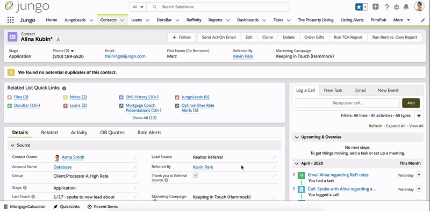
Task: Click the pencil icon to edit the nav bar
Action: [x=422, y=20]
